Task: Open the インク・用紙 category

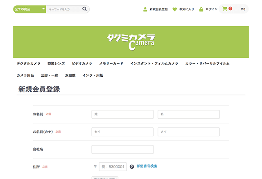Action: 93,75
